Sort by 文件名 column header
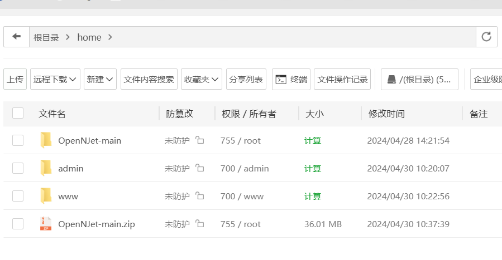 [x=52, y=114]
